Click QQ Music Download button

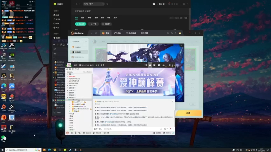93,24
